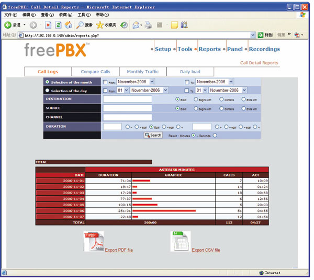The height and width of the screenshot is (280, 314).
Task: Select the 'Selection of the day' radio
Action: [x=48, y=91]
